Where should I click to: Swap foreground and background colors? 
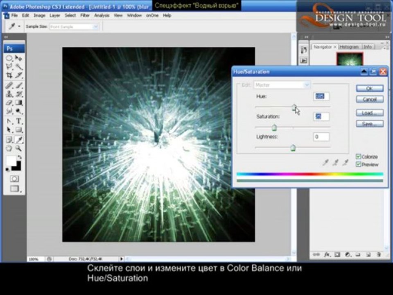[19, 157]
